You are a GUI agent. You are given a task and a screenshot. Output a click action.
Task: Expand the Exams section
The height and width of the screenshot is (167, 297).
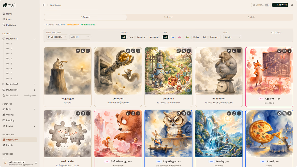click(x=35, y=126)
